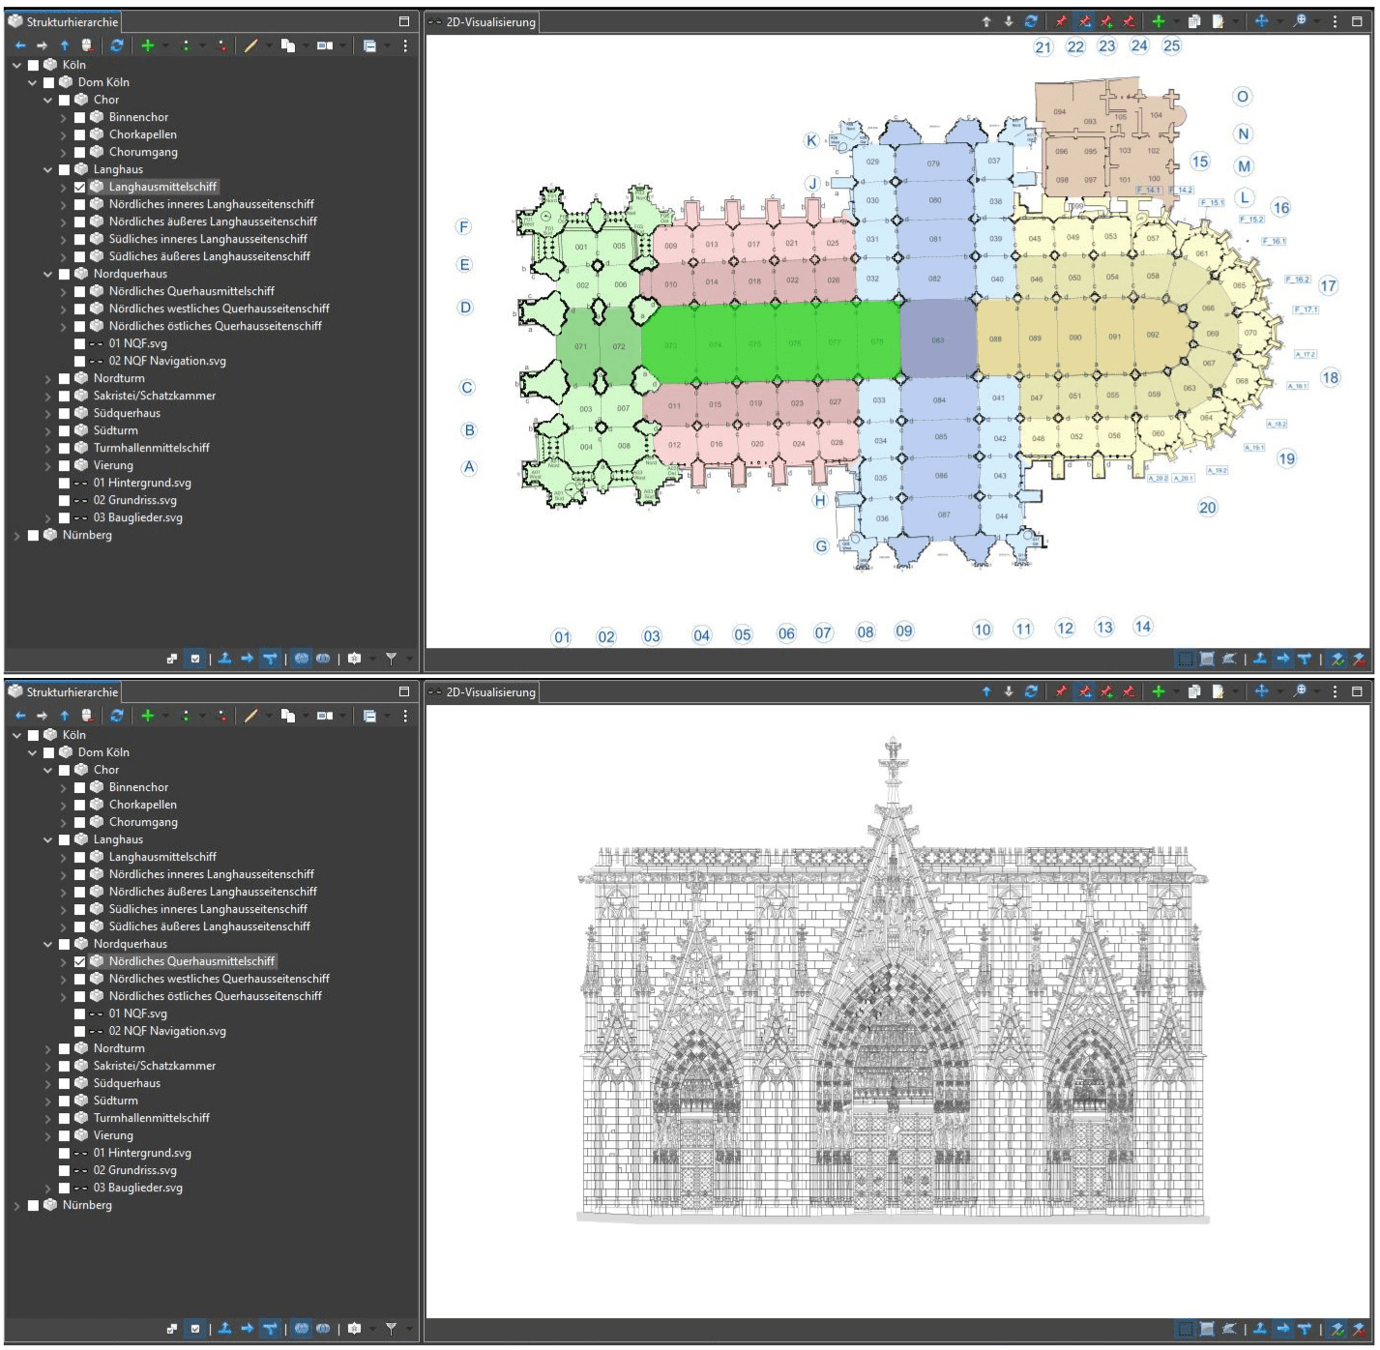Image resolution: width=1380 pixels, height=1350 pixels.
Task: Uncheck Langhausmittelschiff checkbox in upper tree
Action: coord(80,188)
